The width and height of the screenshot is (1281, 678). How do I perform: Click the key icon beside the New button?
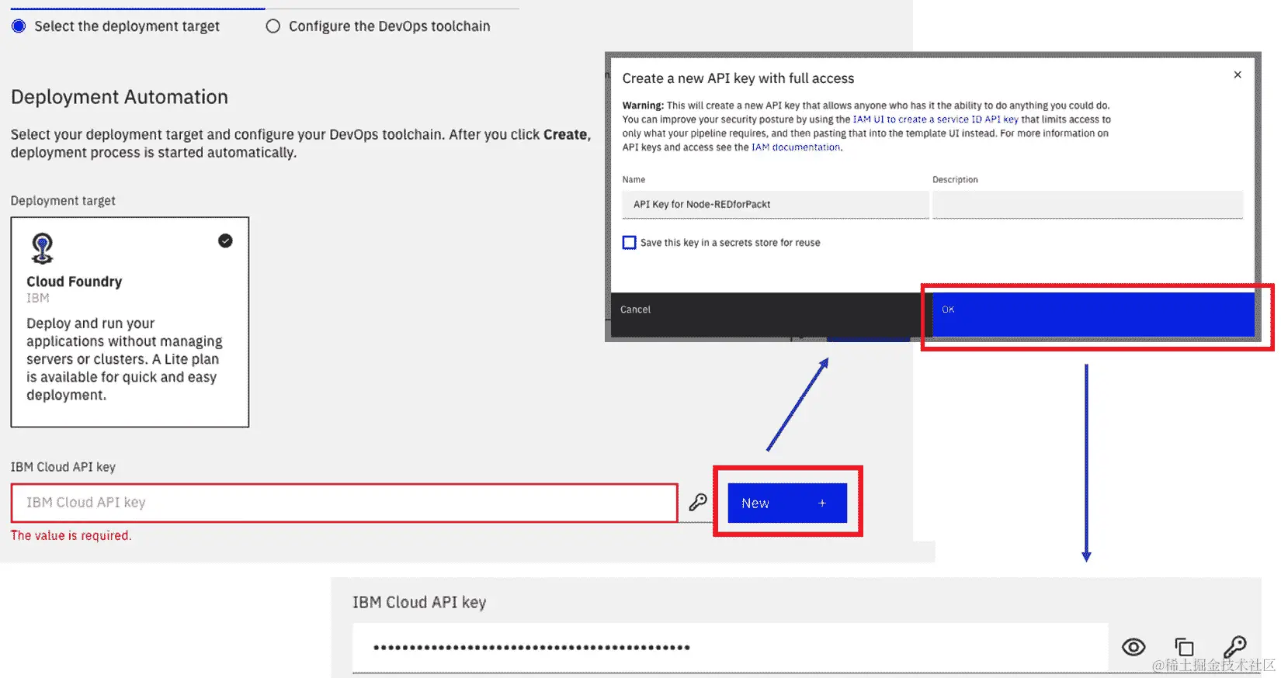click(698, 503)
